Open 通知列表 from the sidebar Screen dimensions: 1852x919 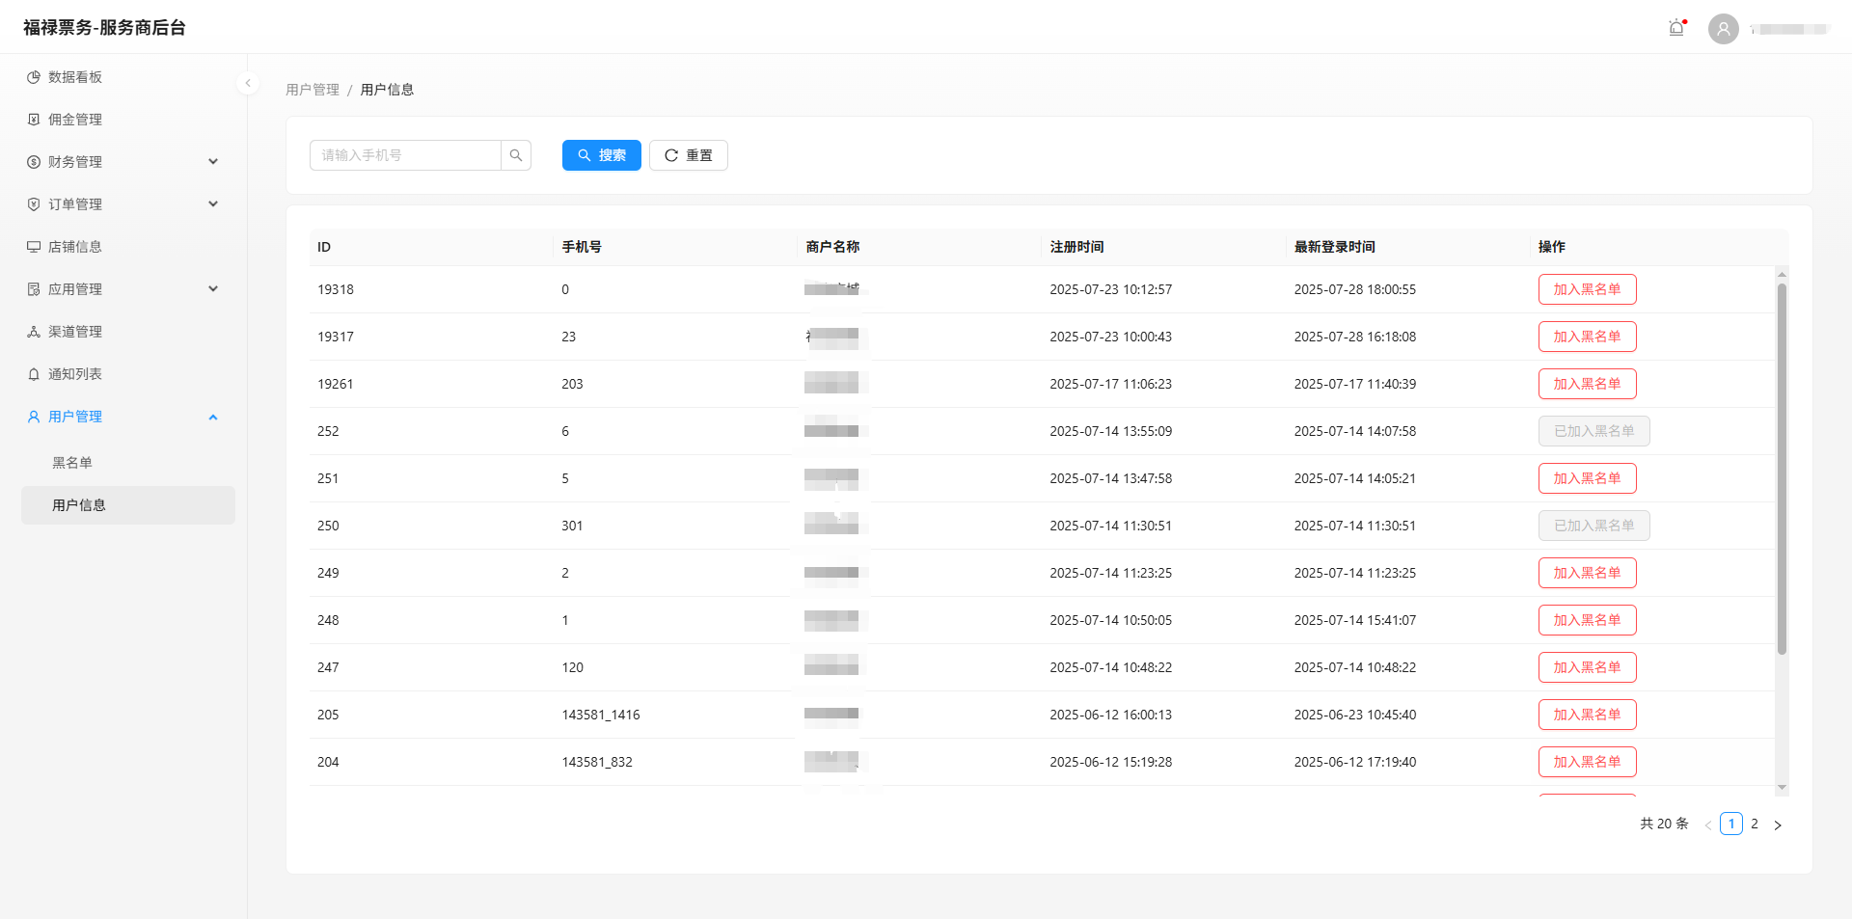(75, 374)
